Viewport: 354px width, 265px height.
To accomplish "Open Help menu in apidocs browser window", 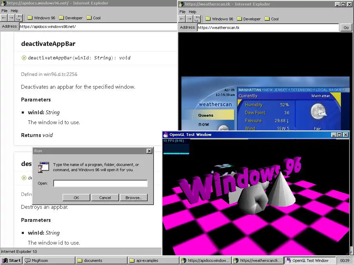I will (x=14, y=11).
